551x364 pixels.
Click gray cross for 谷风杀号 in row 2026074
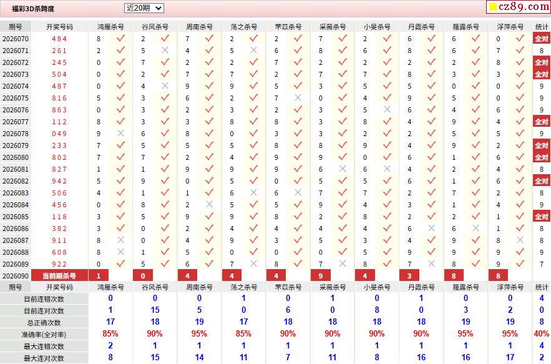pyautogui.click(x=165, y=86)
